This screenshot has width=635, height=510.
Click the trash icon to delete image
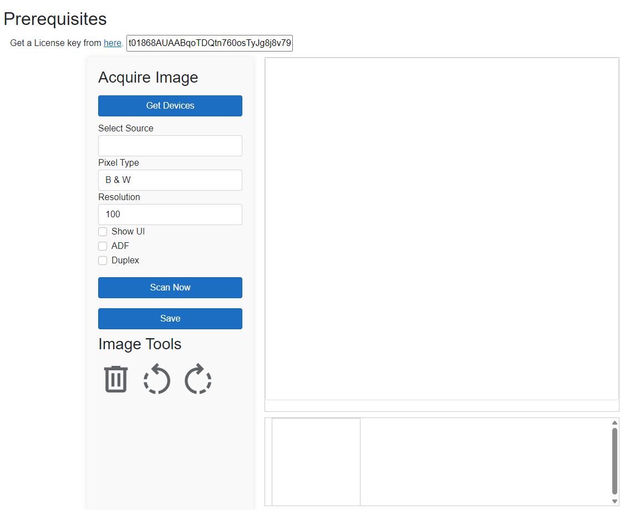(x=116, y=380)
